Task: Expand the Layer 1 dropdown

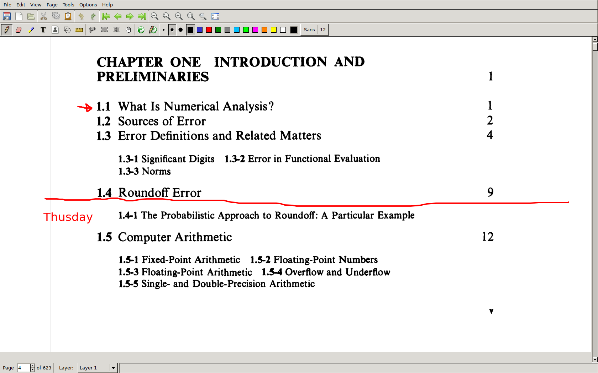Action: tap(113, 368)
